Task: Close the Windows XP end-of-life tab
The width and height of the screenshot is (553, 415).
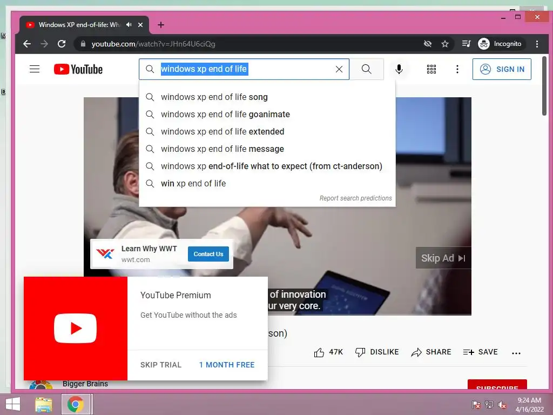Action: point(140,25)
